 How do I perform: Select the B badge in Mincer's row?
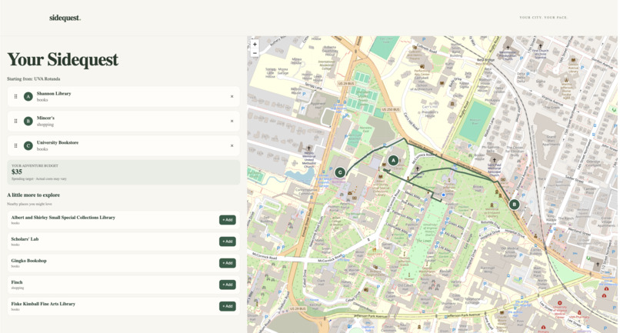28,121
